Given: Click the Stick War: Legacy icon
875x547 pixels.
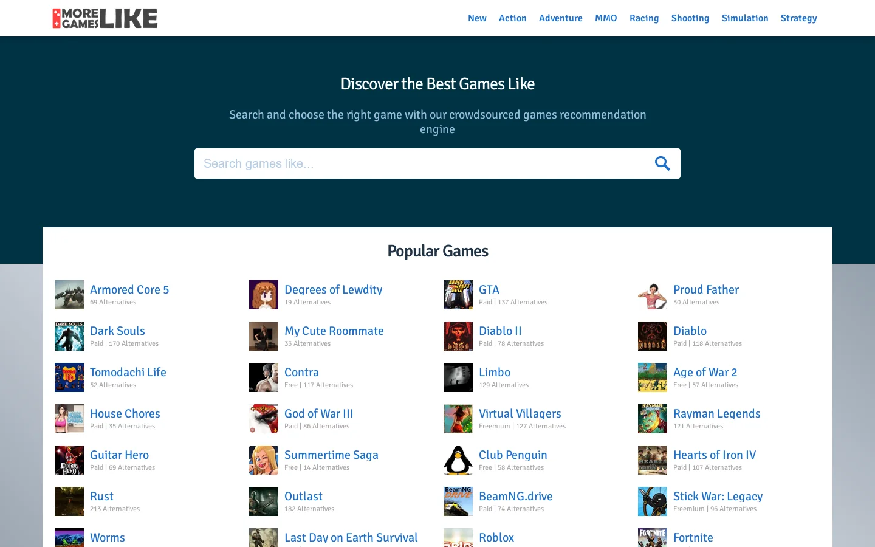Looking at the screenshot, I should (653, 501).
